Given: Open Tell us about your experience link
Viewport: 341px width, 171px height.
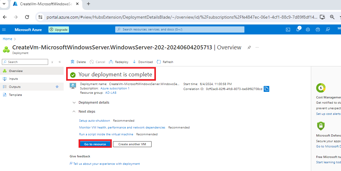Looking at the screenshot, I should pos(107,164).
